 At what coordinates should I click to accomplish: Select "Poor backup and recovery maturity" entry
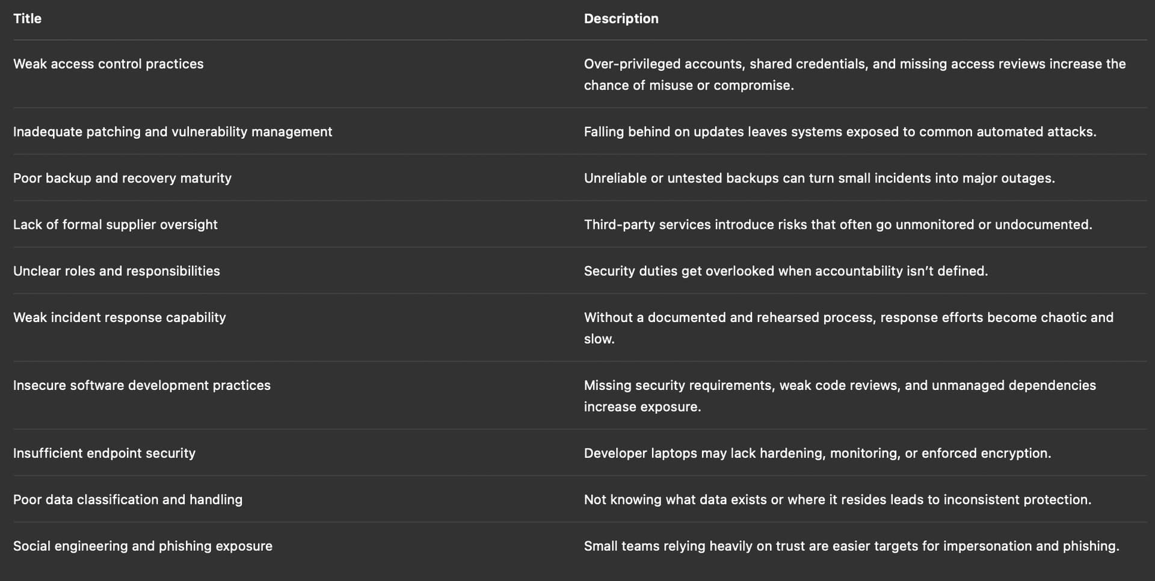tap(122, 178)
